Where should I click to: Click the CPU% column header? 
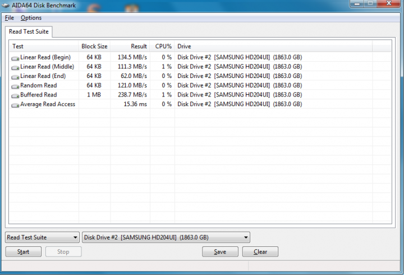pyautogui.click(x=162, y=47)
